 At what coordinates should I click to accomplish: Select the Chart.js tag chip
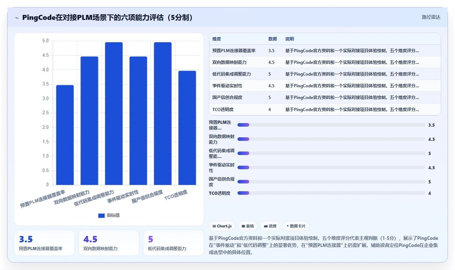pos(222,226)
